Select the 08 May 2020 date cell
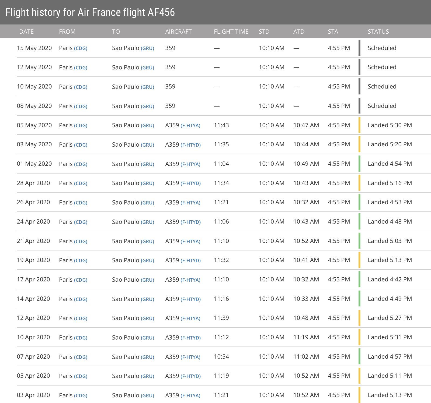Image resolution: width=431 pixels, height=403 pixels. [34, 106]
